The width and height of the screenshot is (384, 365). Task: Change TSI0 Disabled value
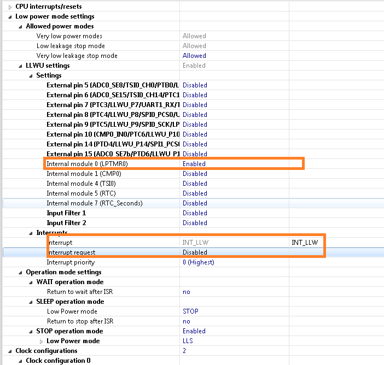tap(195, 184)
